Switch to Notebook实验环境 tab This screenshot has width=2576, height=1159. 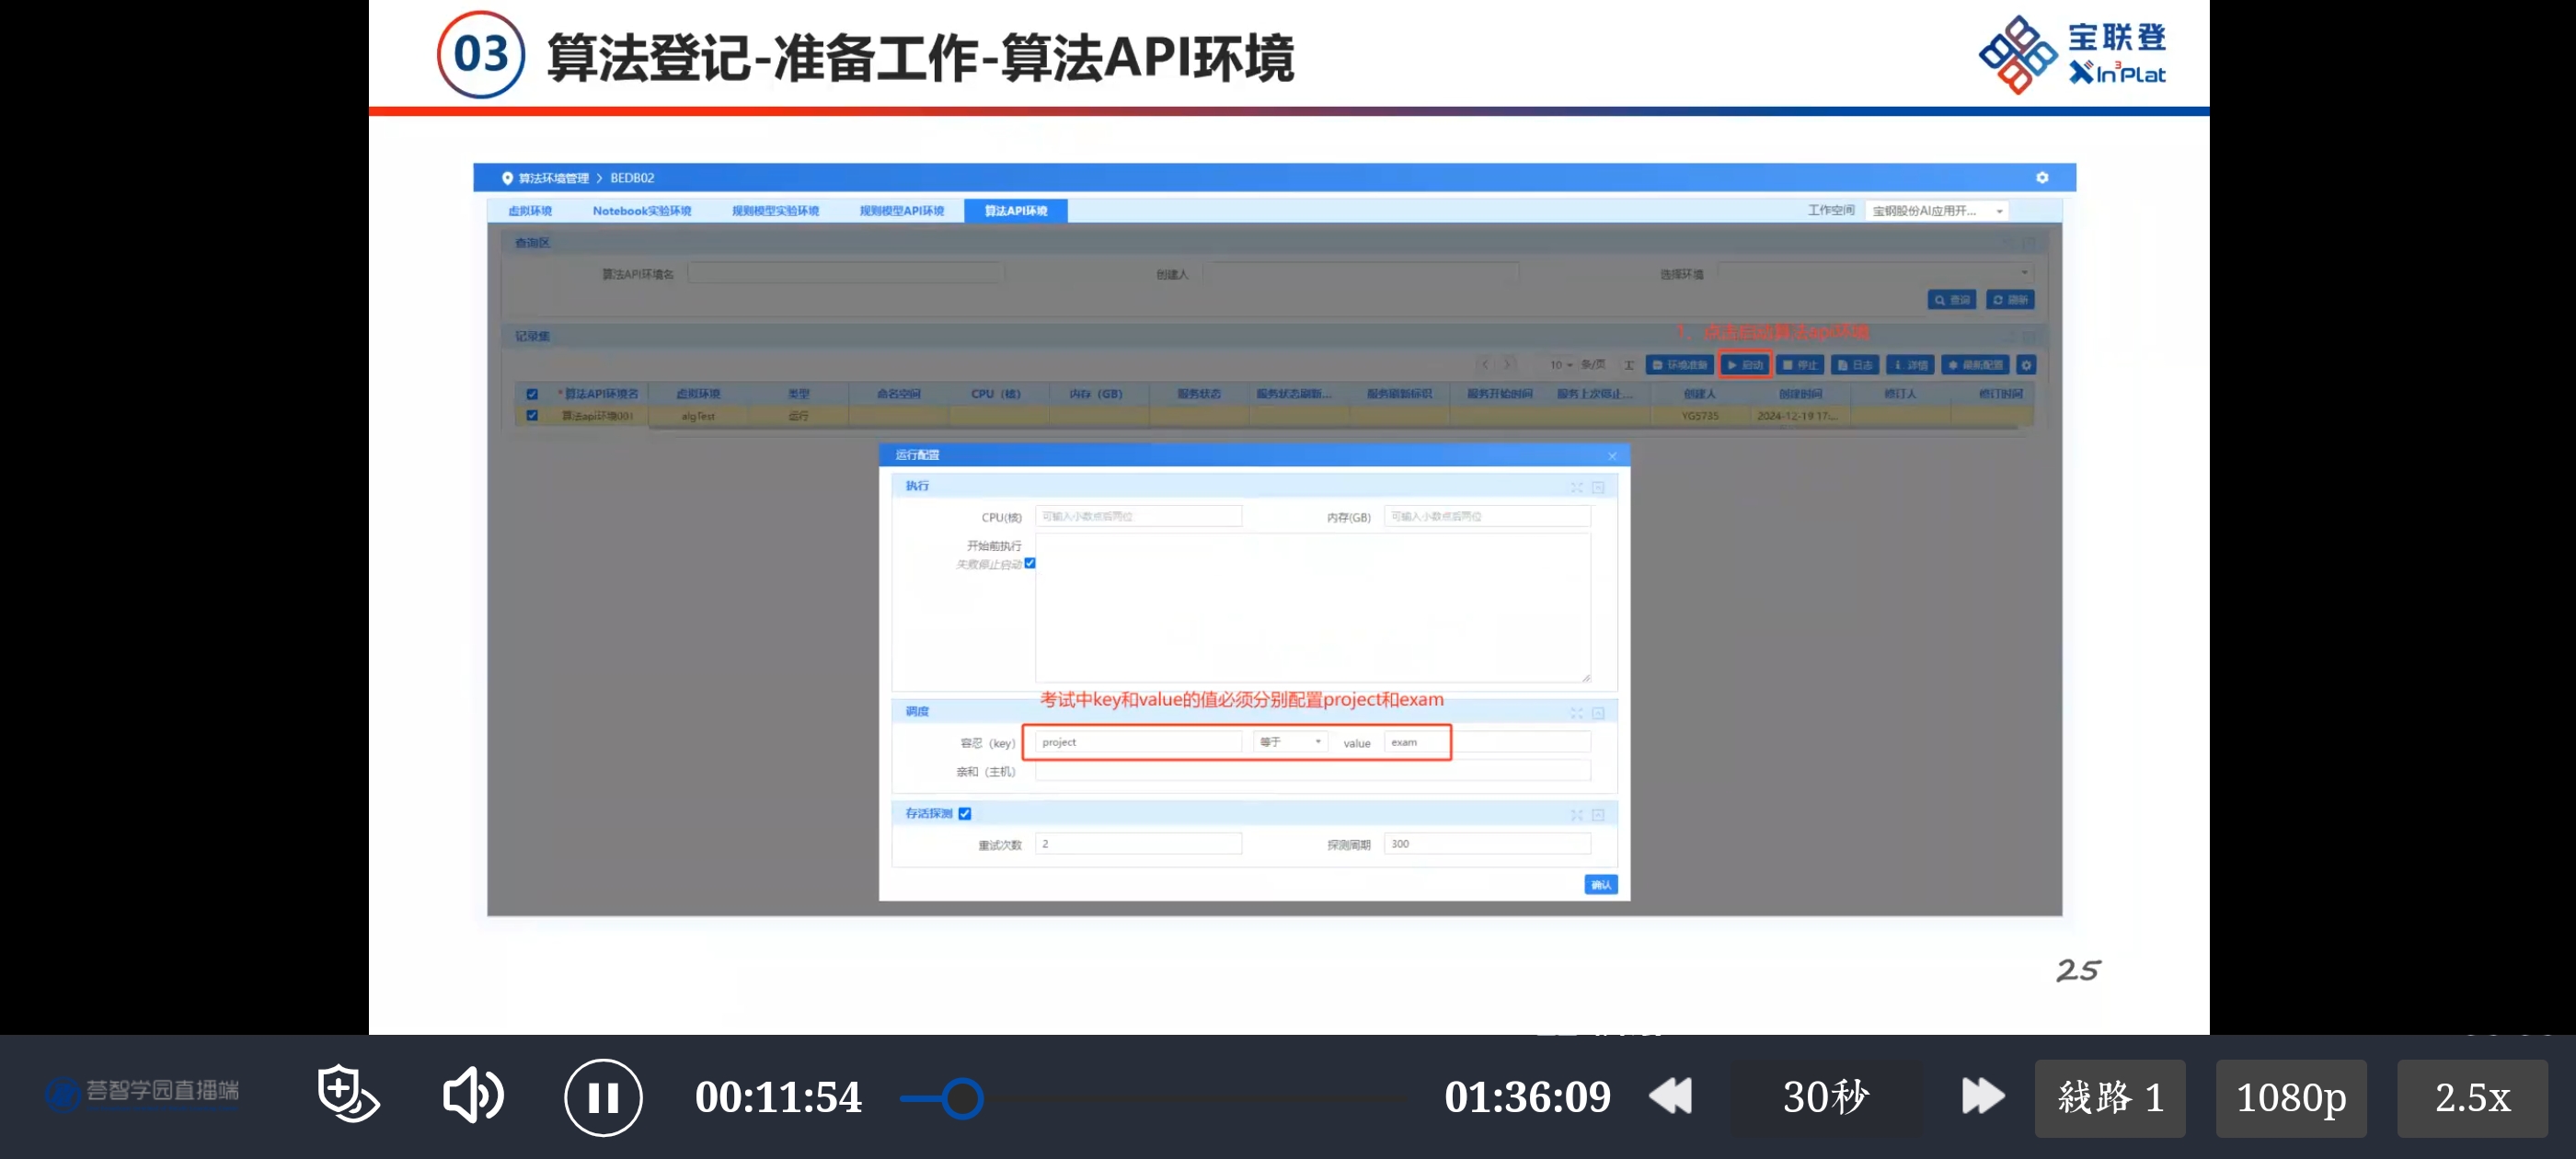click(x=641, y=211)
